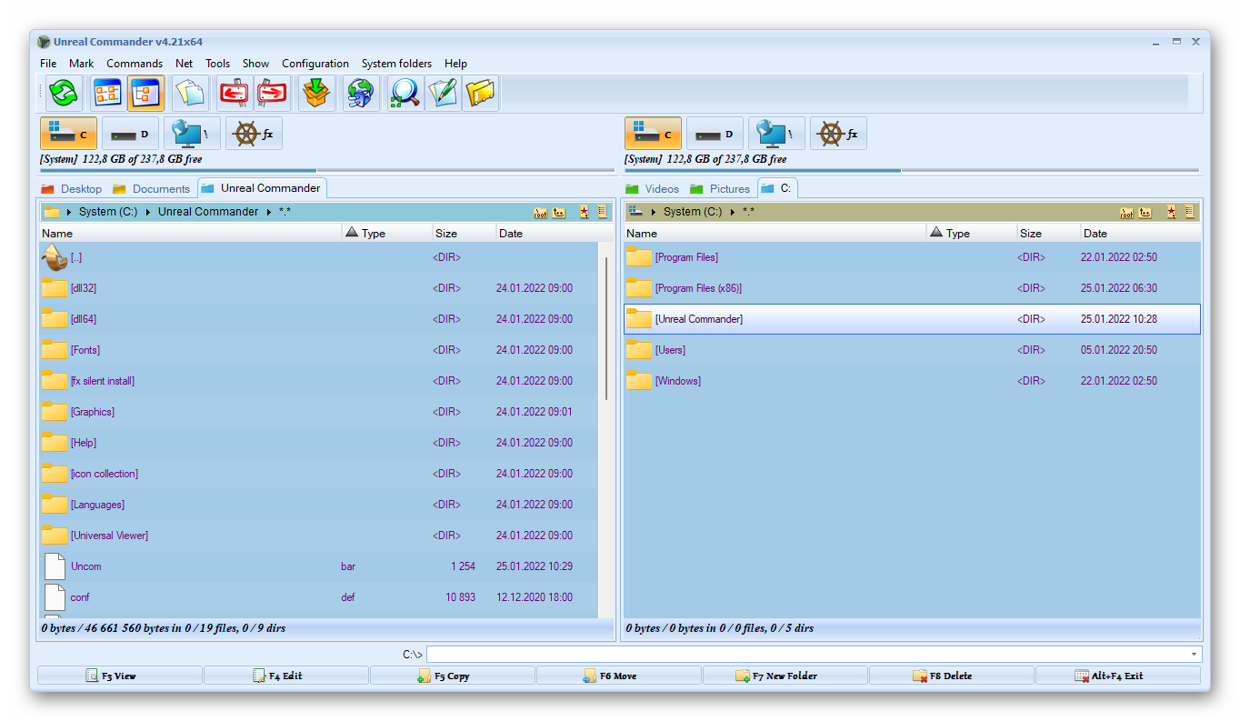The image size is (1240, 721).
Task: Click the Alt+F4 Exit button
Action: tap(1117, 676)
